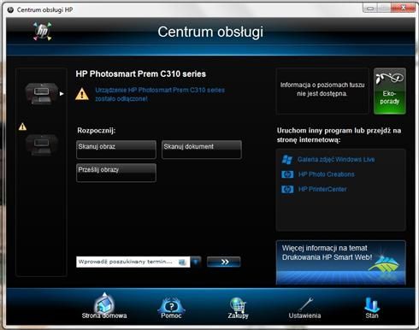
Task: Select the first printer thumbnail in sidebar
Action: pos(41,93)
